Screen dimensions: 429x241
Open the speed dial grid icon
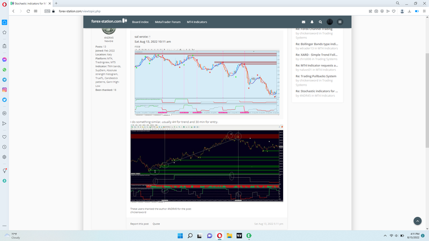pos(35,11)
